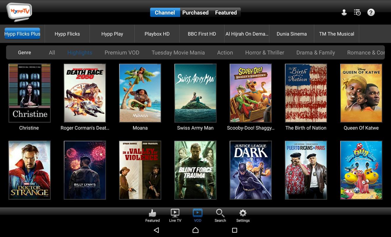Screen dimensions: 391x237
Task: Select the Al Hijrah On Demand channel
Action: [x=247, y=34]
